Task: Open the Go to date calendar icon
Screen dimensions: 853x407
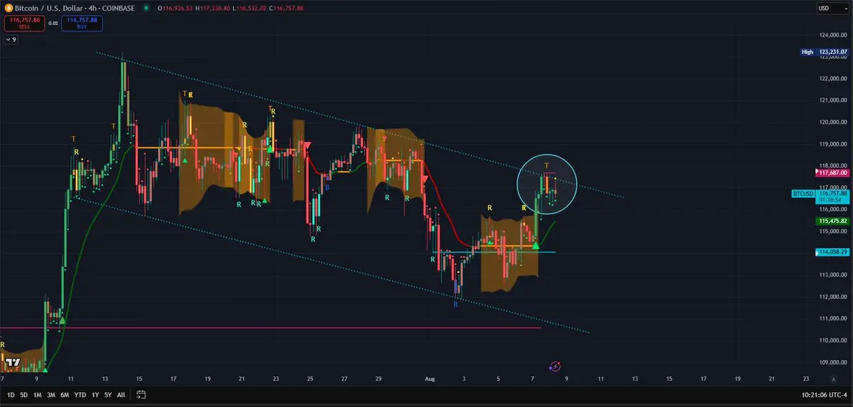Action: click(x=141, y=395)
